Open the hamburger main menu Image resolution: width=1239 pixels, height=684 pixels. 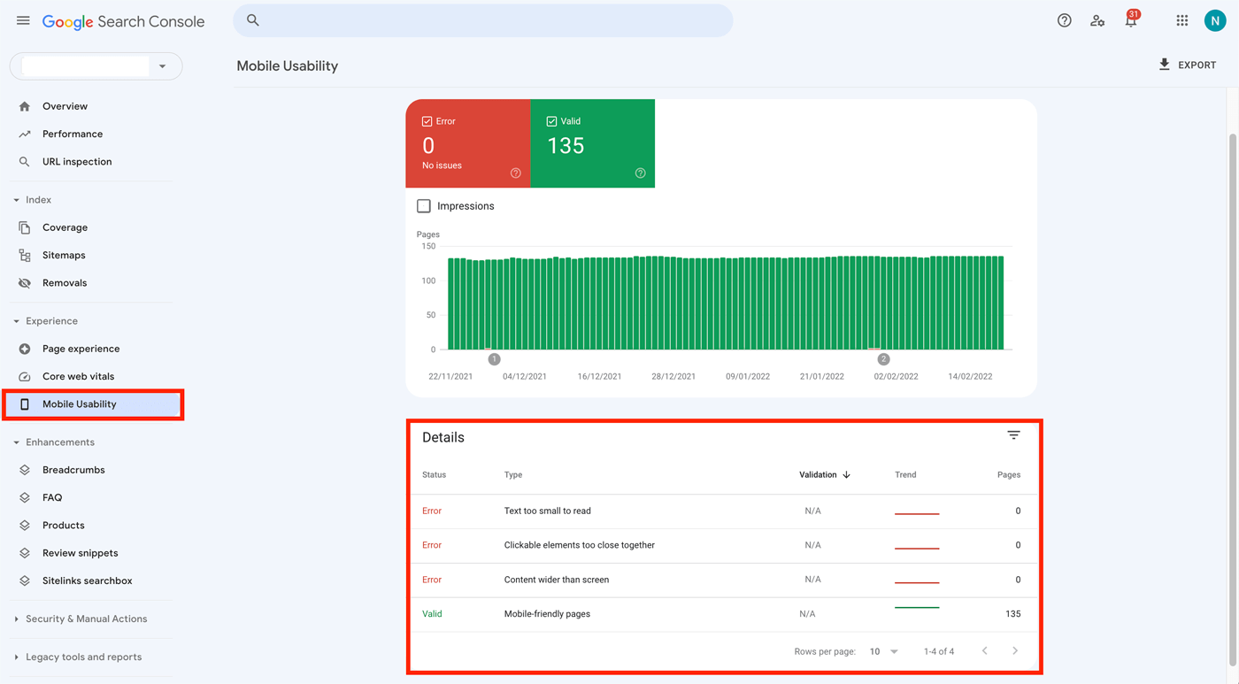(23, 20)
